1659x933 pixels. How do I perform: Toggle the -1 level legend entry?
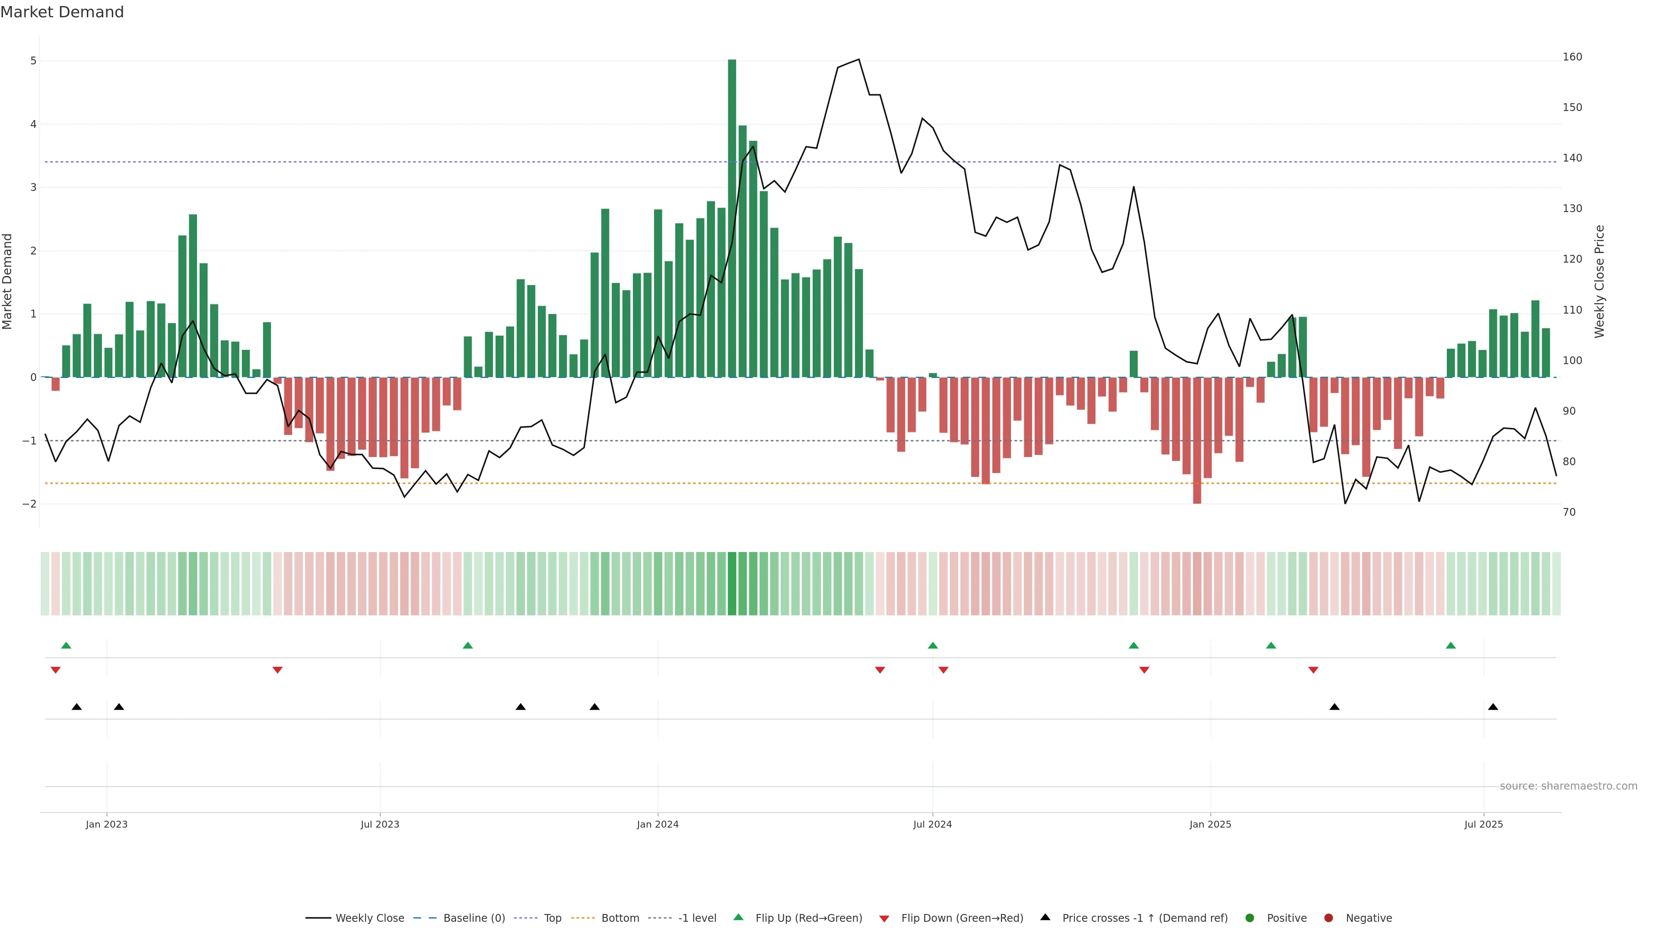tap(697, 917)
